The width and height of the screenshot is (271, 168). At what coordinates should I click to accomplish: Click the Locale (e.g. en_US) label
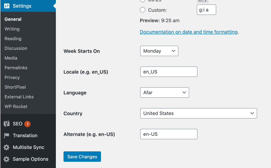click(x=86, y=72)
